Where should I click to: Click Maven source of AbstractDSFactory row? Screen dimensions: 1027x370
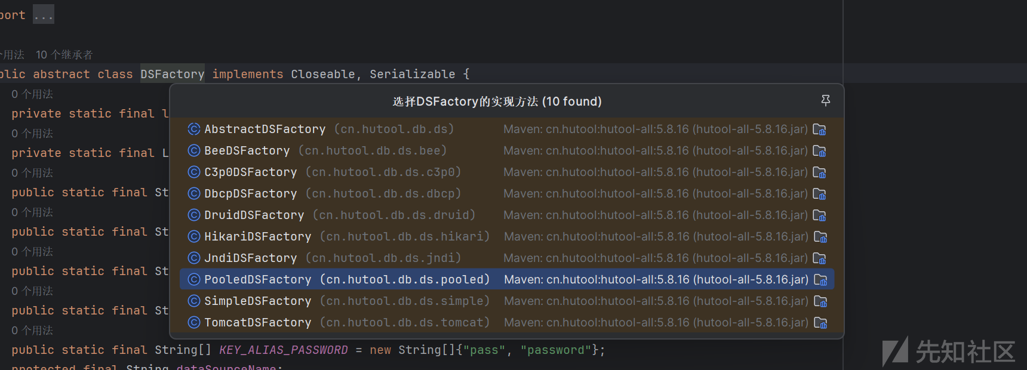pos(656,129)
